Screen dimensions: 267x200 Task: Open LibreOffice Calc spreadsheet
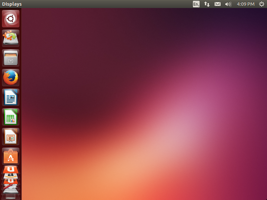(11, 117)
